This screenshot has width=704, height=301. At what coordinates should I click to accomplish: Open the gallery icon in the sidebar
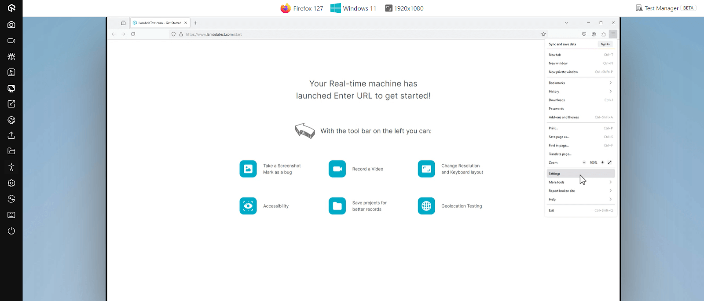click(11, 72)
